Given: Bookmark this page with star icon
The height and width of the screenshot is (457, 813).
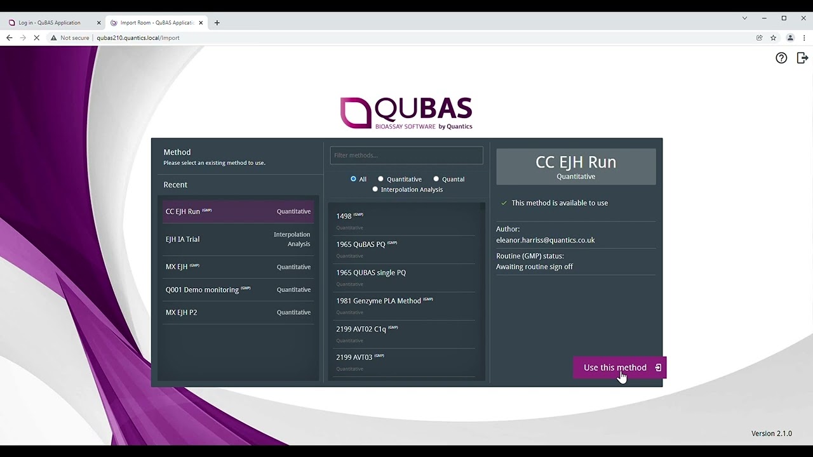Looking at the screenshot, I should click(x=773, y=37).
